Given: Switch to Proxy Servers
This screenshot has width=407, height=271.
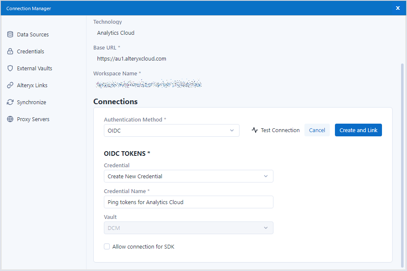Looking at the screenshot, I should pos(28,119).
